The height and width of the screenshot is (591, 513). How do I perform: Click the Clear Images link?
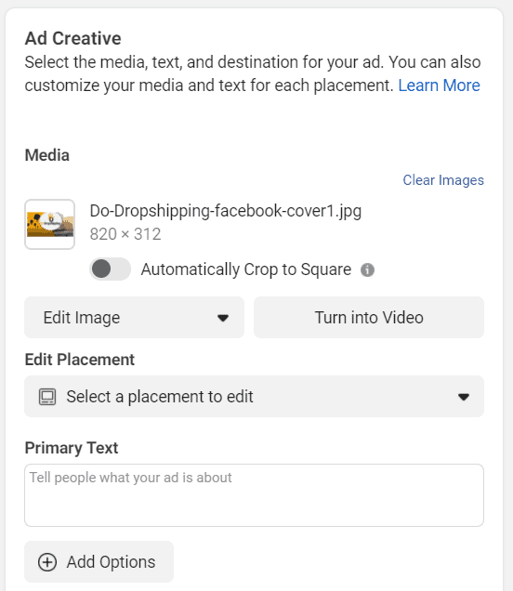click(x=443, y=180)
